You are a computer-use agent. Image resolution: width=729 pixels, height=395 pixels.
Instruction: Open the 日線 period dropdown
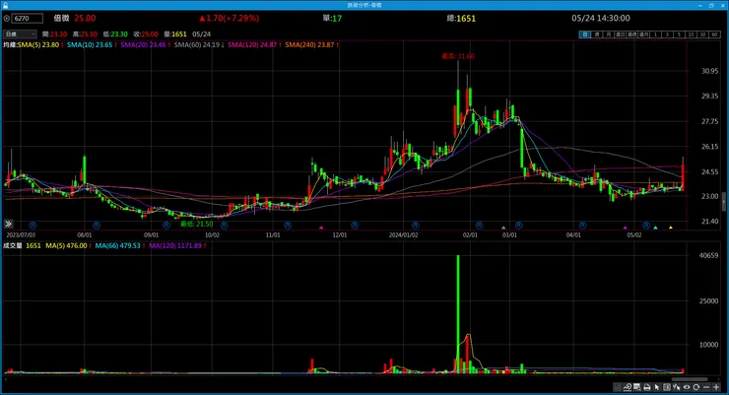click(20, 33)
